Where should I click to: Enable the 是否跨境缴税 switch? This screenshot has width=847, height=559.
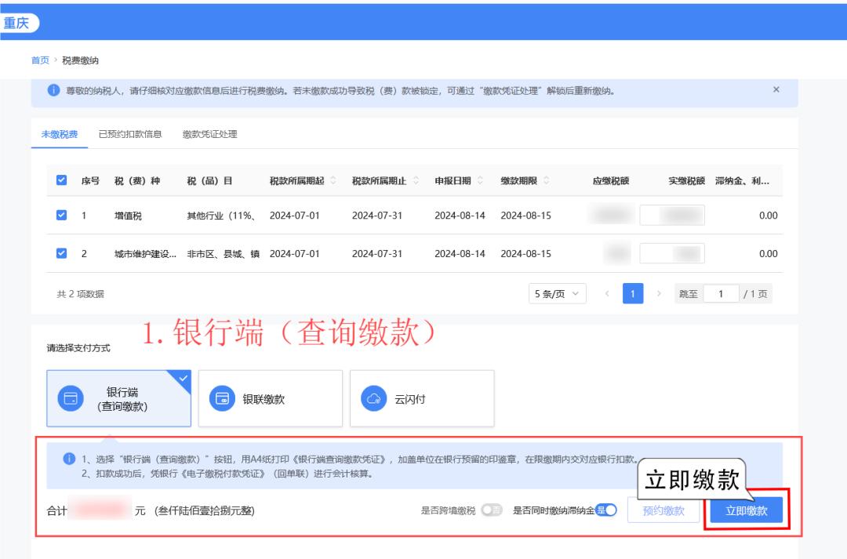(492, 510)
